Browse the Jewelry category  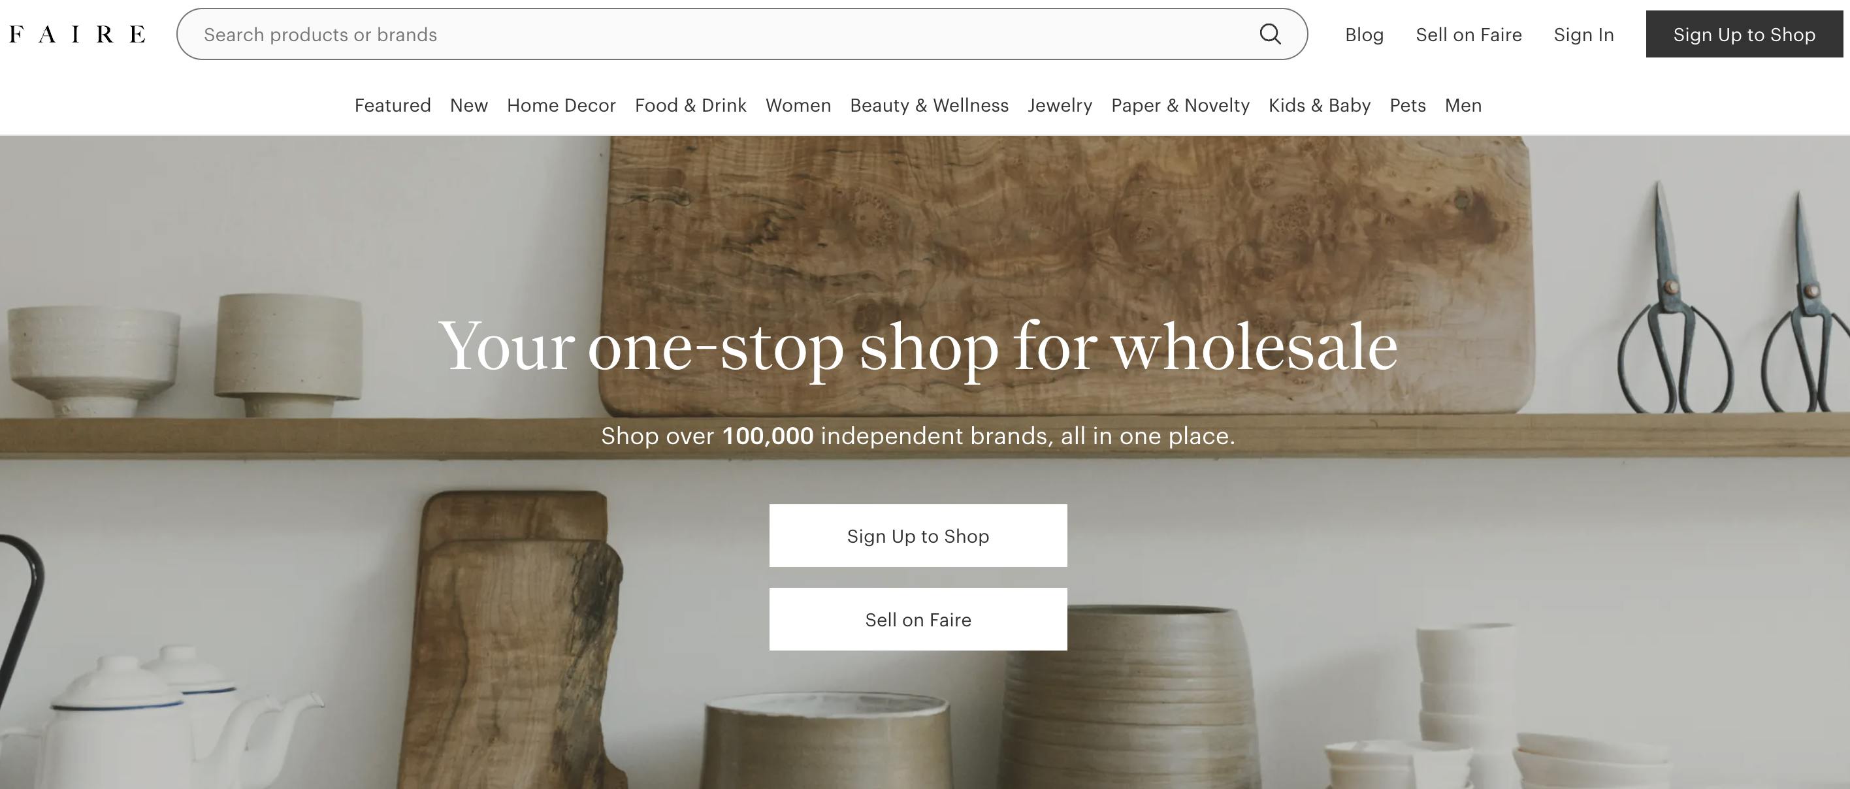pyautogui.click(x=1060, y=106)
